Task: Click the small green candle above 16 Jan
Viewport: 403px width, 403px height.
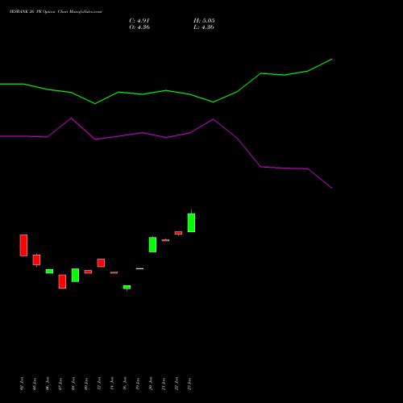Action: click(x=127, y=288)
